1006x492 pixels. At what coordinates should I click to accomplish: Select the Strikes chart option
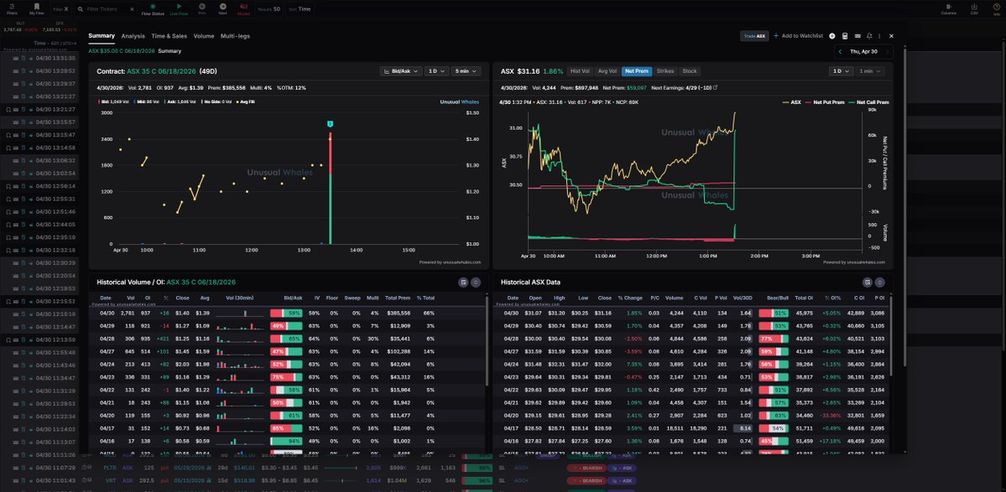665,71
